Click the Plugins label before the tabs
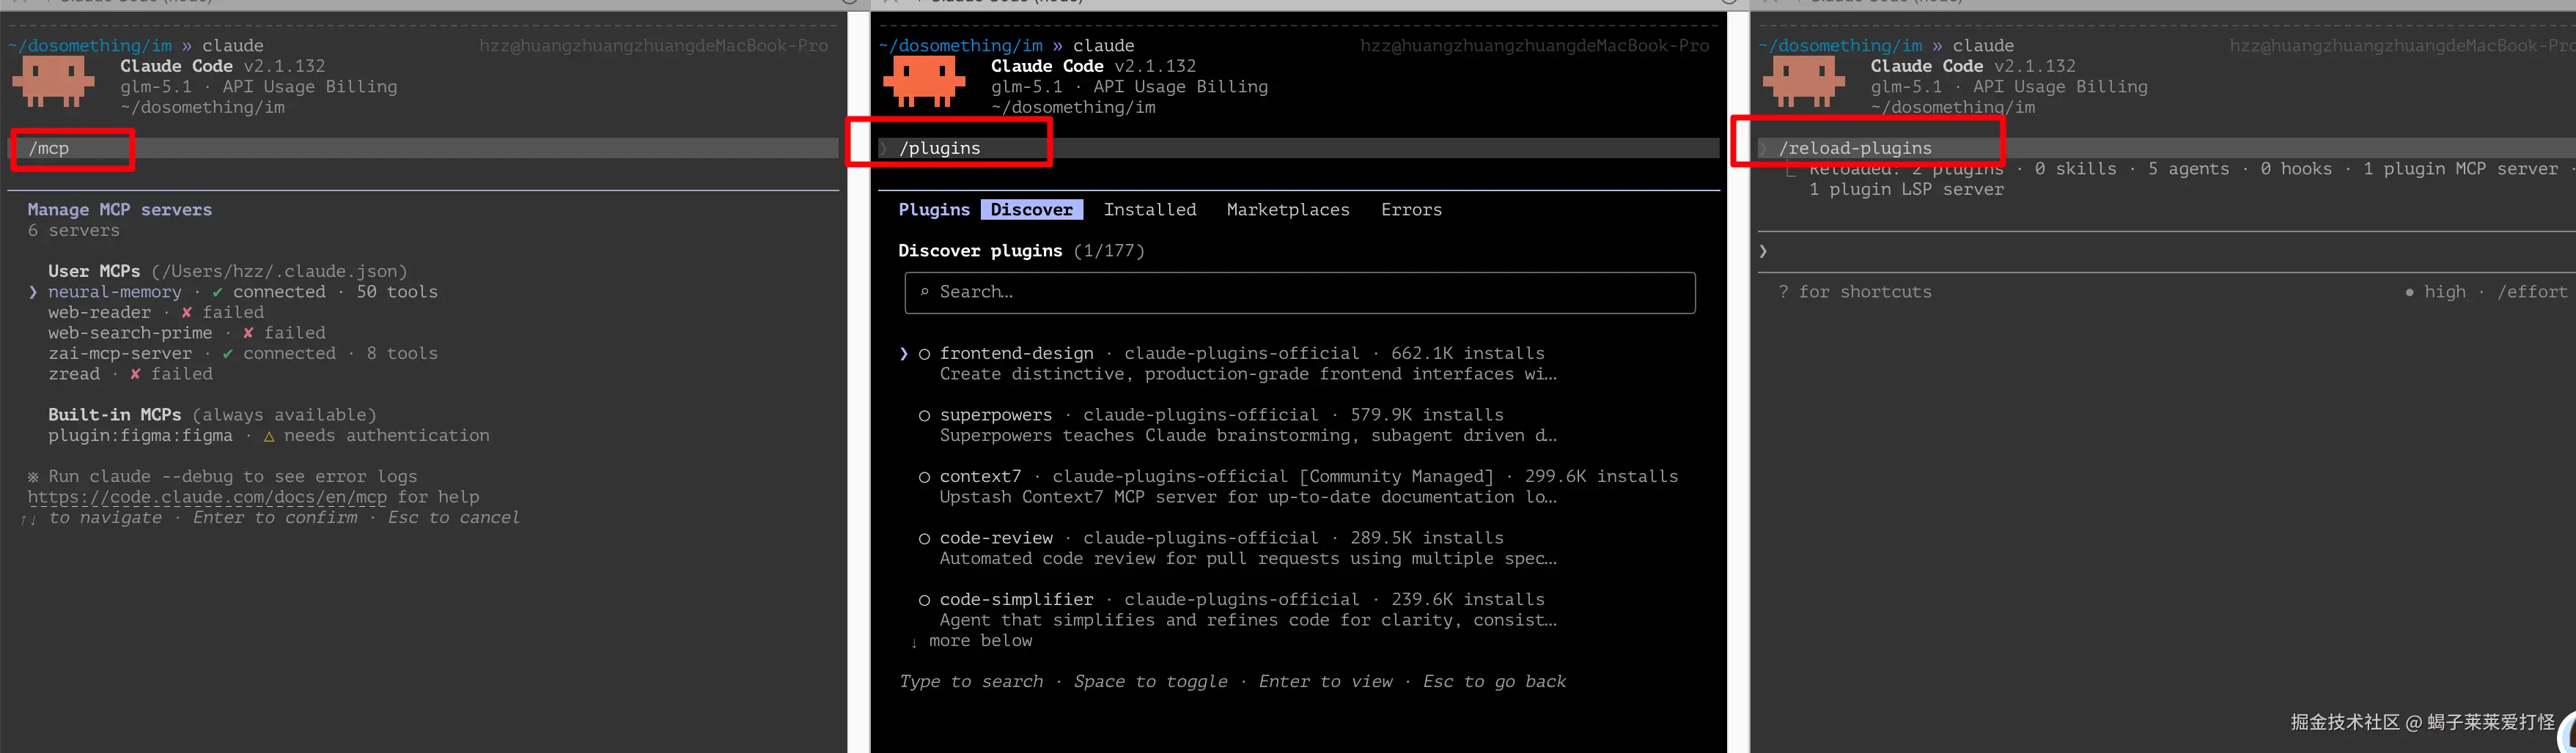The width and height of the screenshot is (2576, 753). coord(934,209)
